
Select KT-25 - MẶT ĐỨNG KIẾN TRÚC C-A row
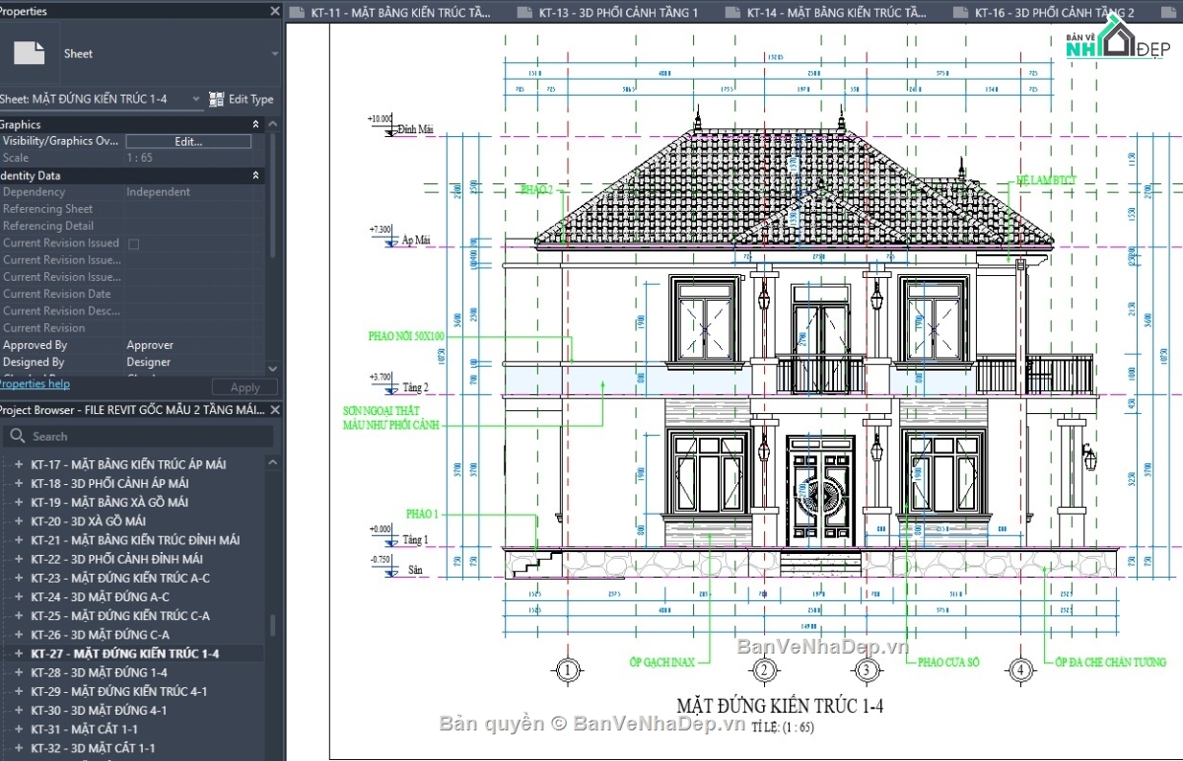(121, 615)
